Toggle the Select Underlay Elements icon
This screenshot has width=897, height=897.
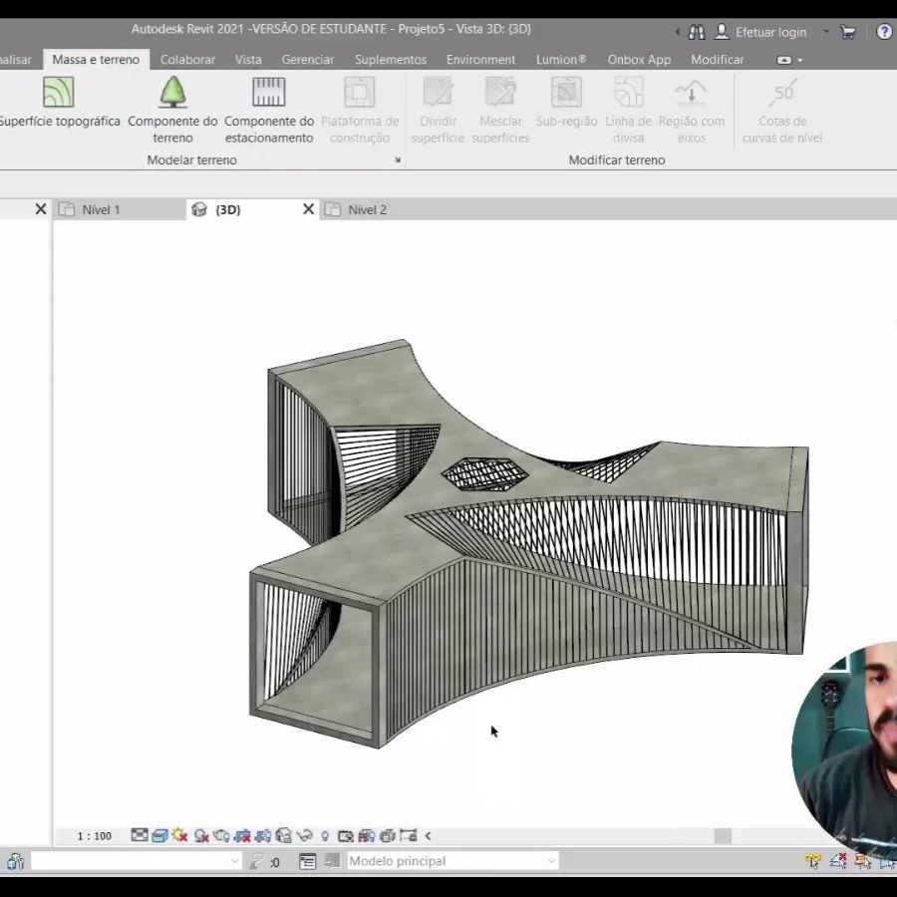[838, 861]
